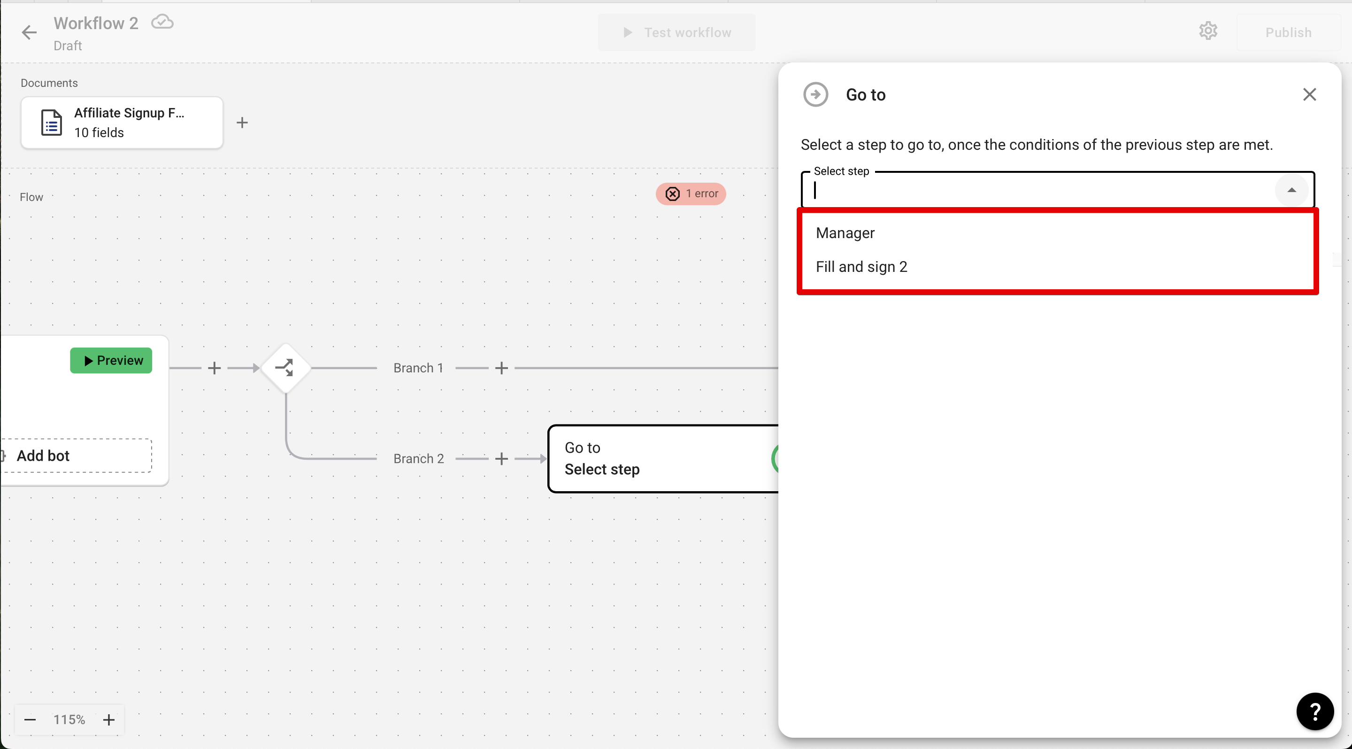
Task: Add a document with the plus icon
Action: 242,123
